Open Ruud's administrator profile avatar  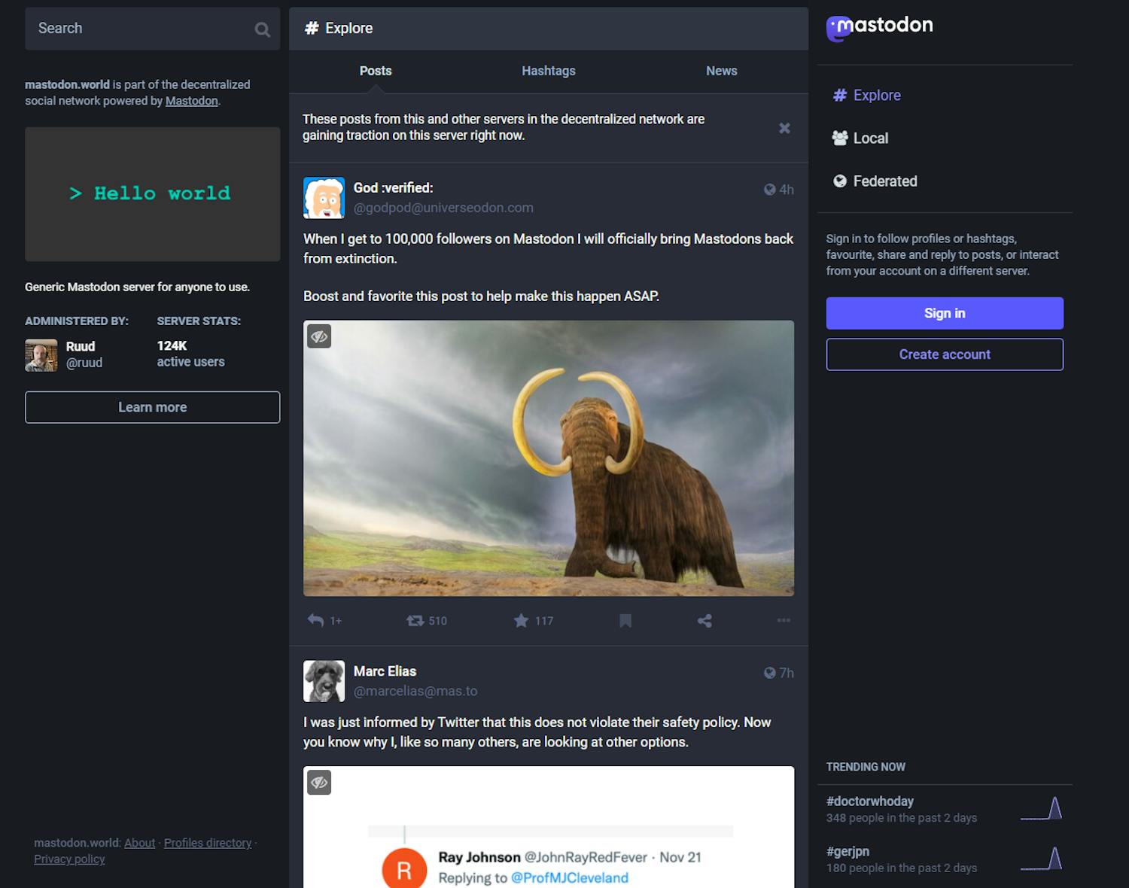pos(41,354)
